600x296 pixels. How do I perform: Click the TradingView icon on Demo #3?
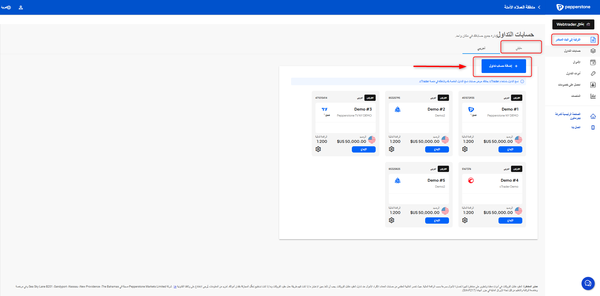[324, 109]
